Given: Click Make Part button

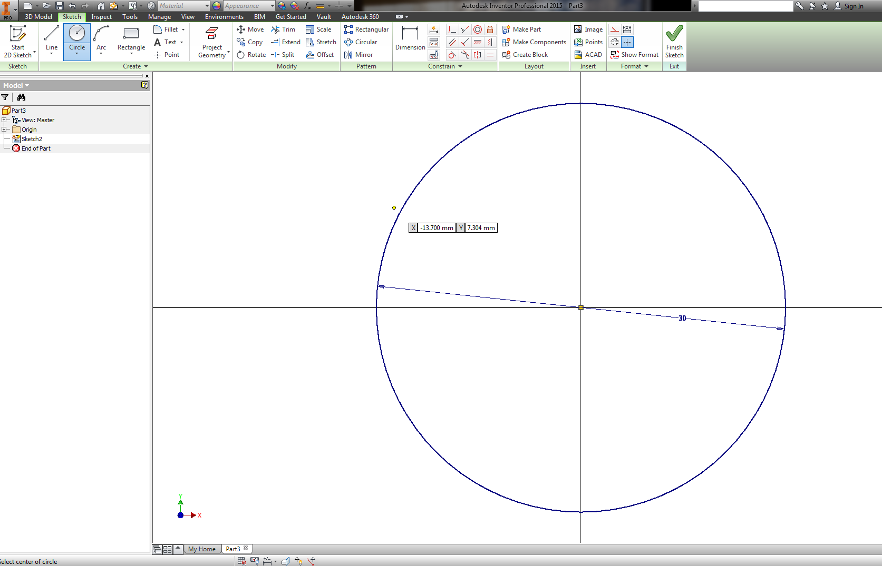Looking at the screenshot, I should tap(521, 29).
